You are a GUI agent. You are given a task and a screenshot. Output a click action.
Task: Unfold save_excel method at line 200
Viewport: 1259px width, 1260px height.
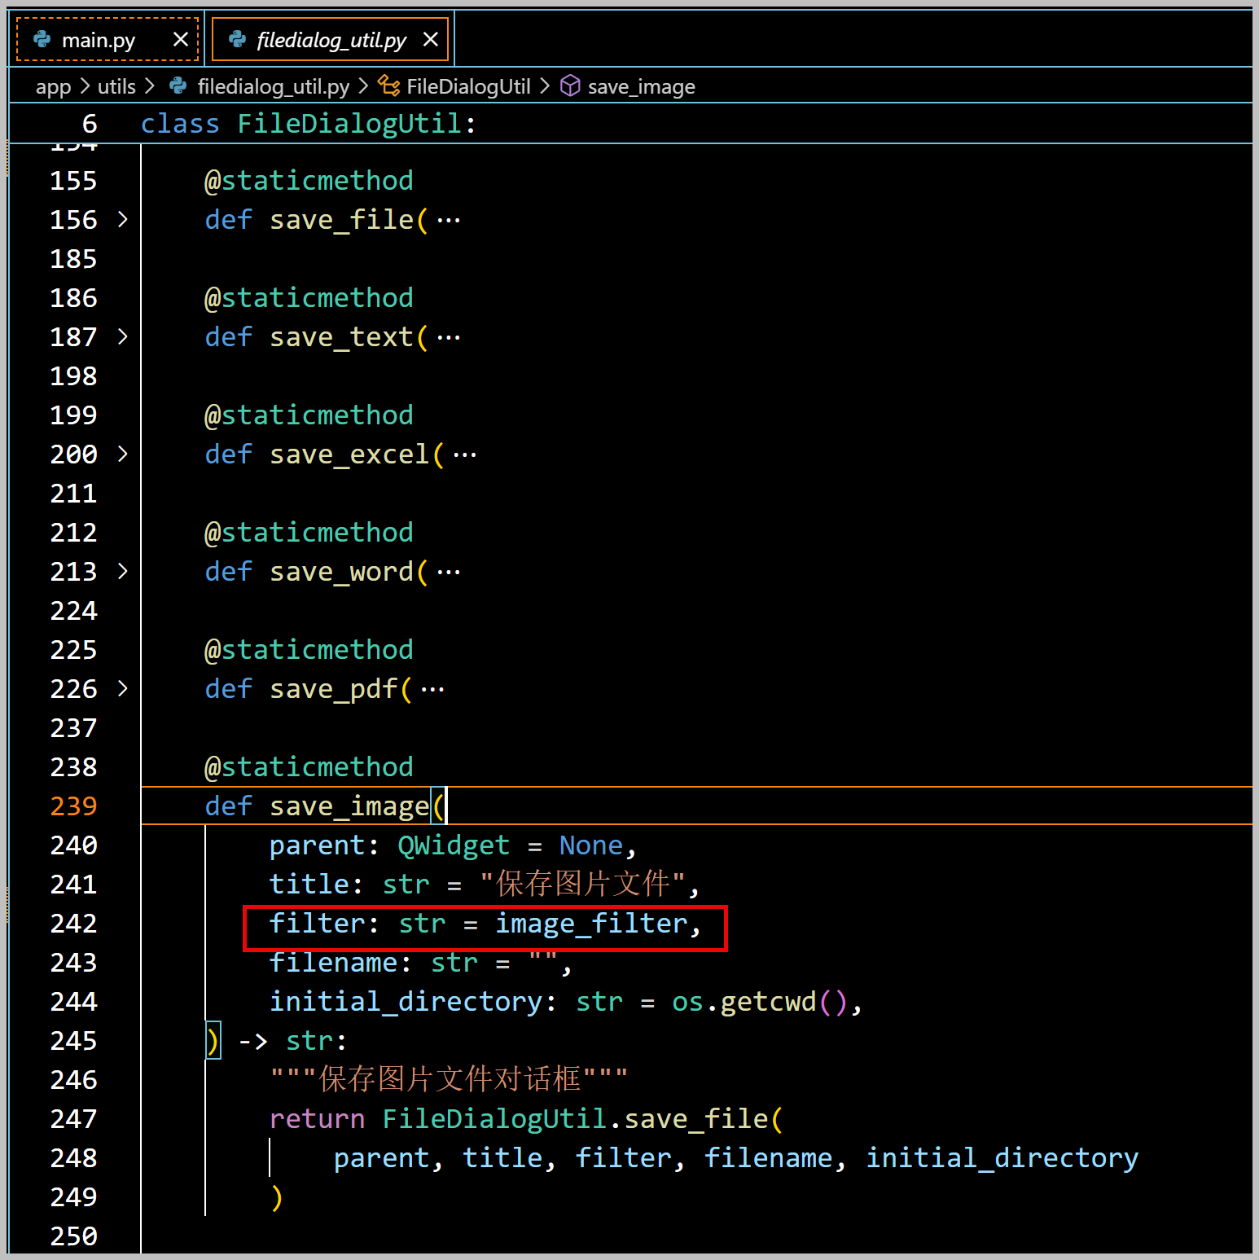tap(123, 454)
